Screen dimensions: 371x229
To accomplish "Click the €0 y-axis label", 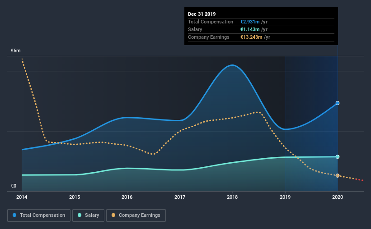I will [x=14, y=186].
